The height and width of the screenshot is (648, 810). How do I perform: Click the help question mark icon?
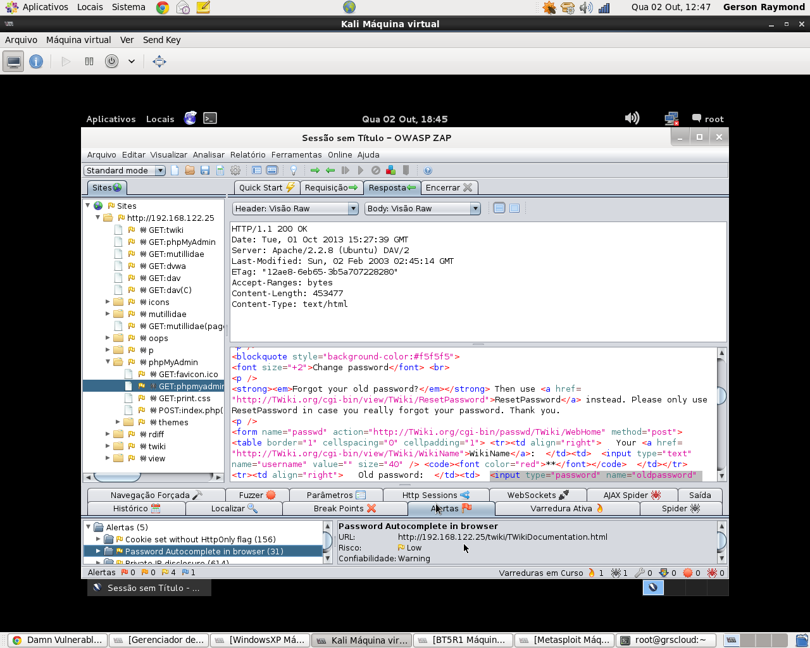click(x=428, y=170)
